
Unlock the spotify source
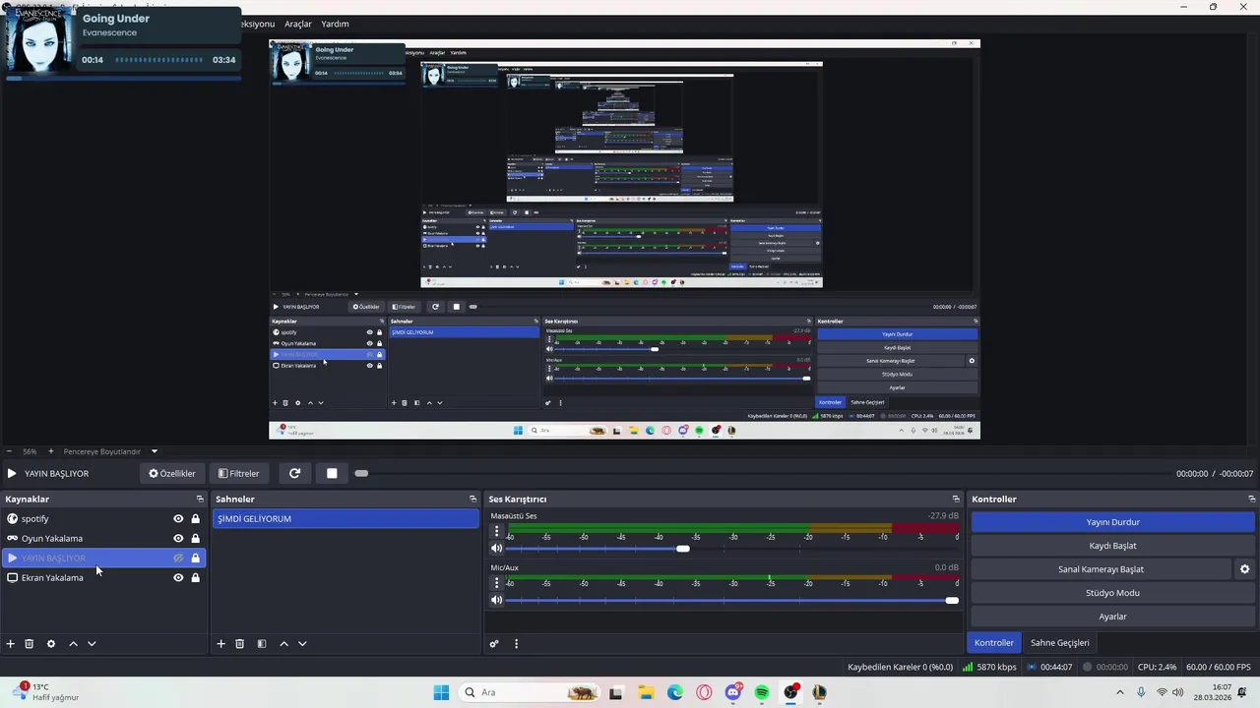point(195,519)
